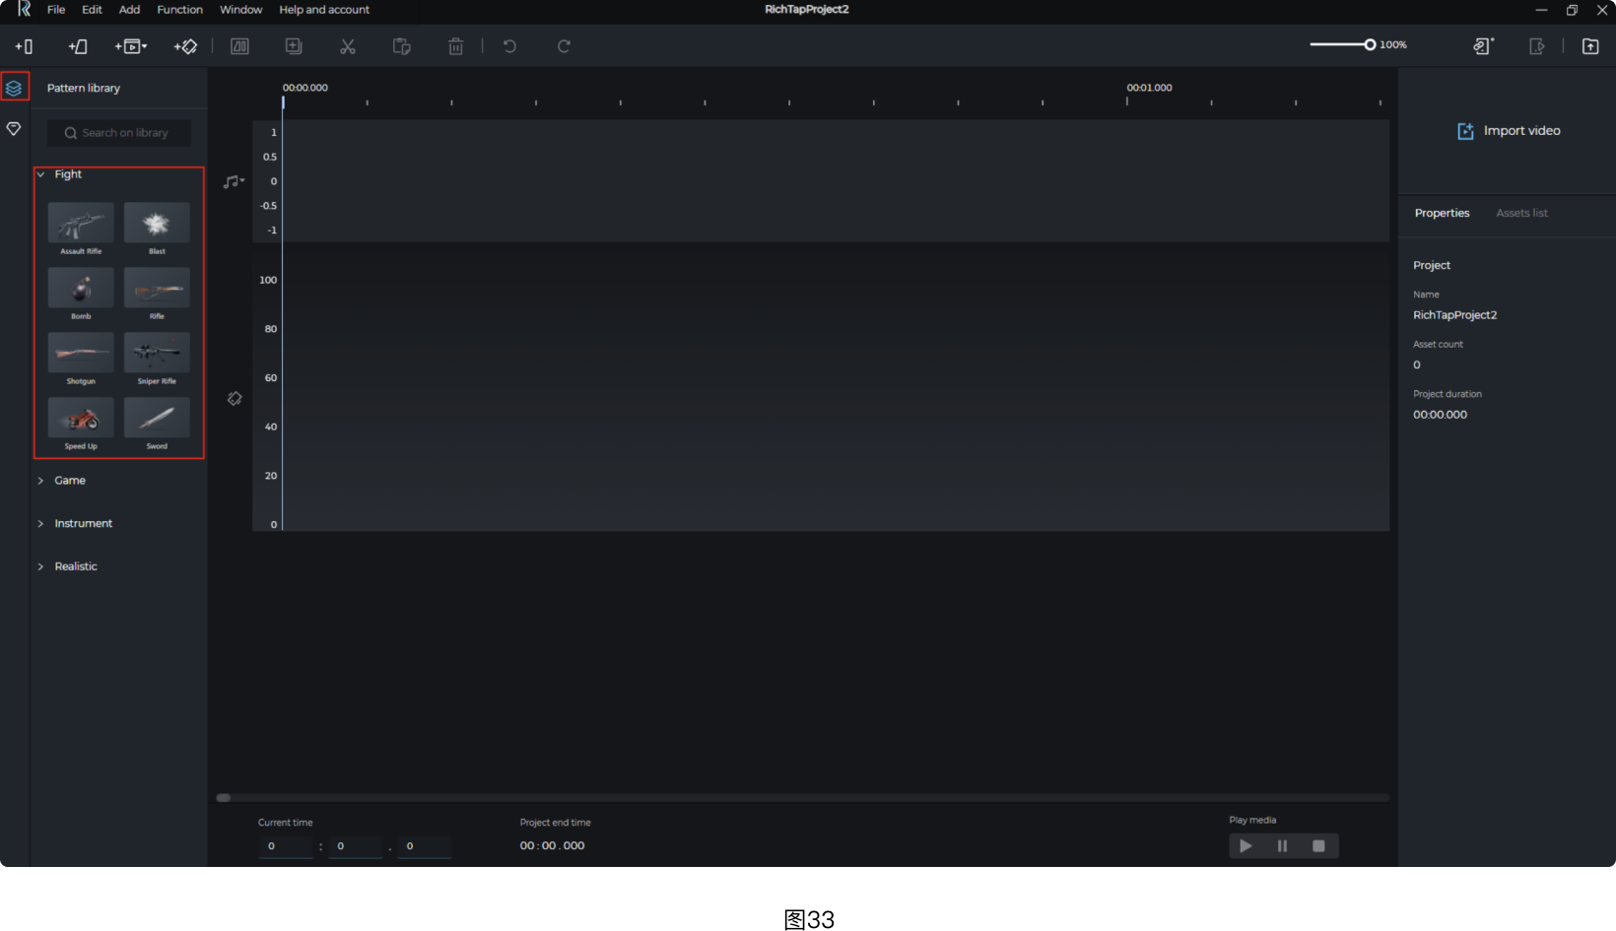The width and height of the screenshot is (1616, 931).
Task: Export the project via the export icon
Action: pos(1590,45)
